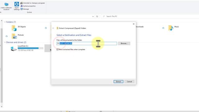The image size is (199, 112).
Task: Open the Music folder
Action: pyautogui.click(x=174, y=28)
